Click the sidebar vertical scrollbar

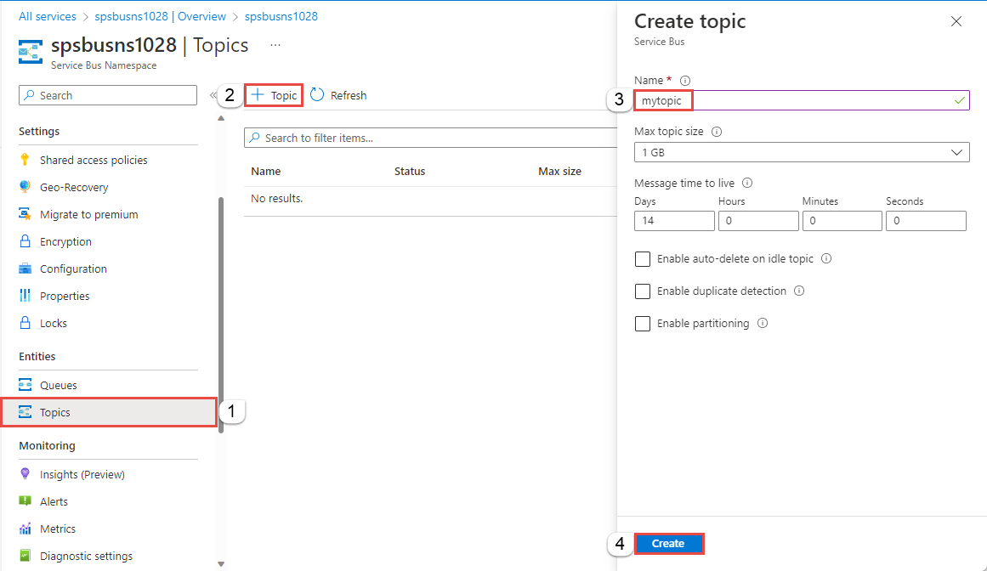222,314
